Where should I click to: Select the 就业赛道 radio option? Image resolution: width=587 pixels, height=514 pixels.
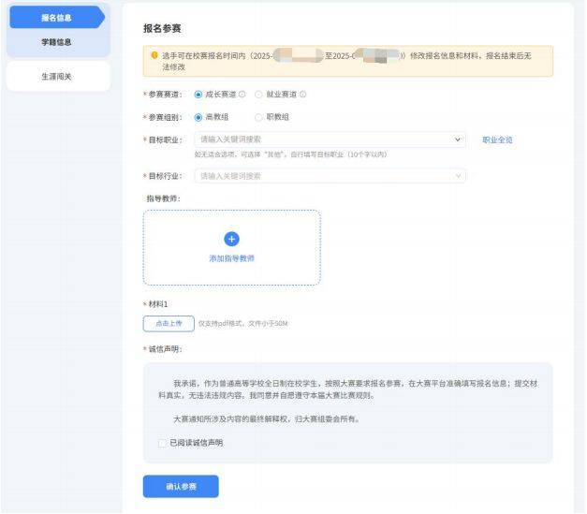point(258,95)
